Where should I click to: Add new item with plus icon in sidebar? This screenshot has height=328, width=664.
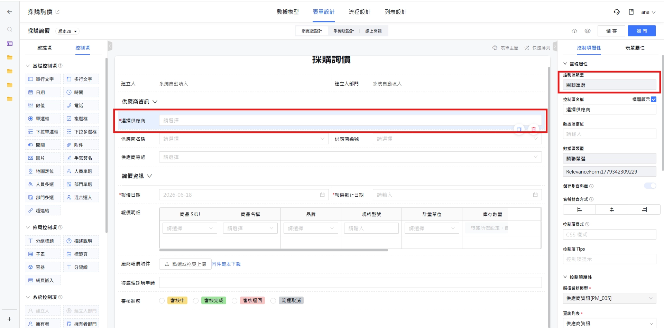tap(9, 319)
